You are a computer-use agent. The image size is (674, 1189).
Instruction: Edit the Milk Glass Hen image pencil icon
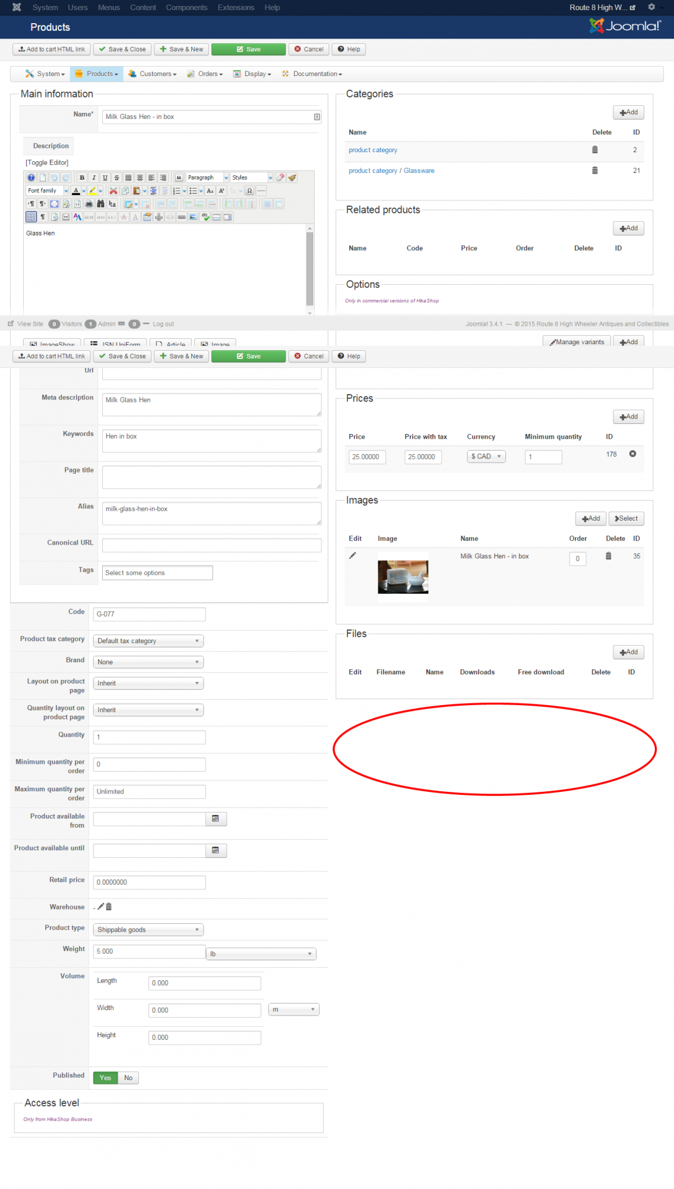pos(352,555)
